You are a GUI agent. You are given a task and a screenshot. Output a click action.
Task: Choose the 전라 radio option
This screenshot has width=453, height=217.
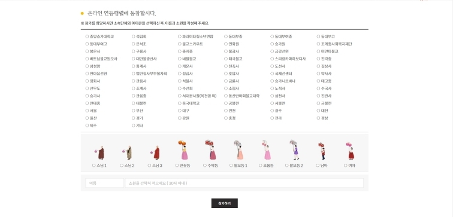click(x=272, y=118)
